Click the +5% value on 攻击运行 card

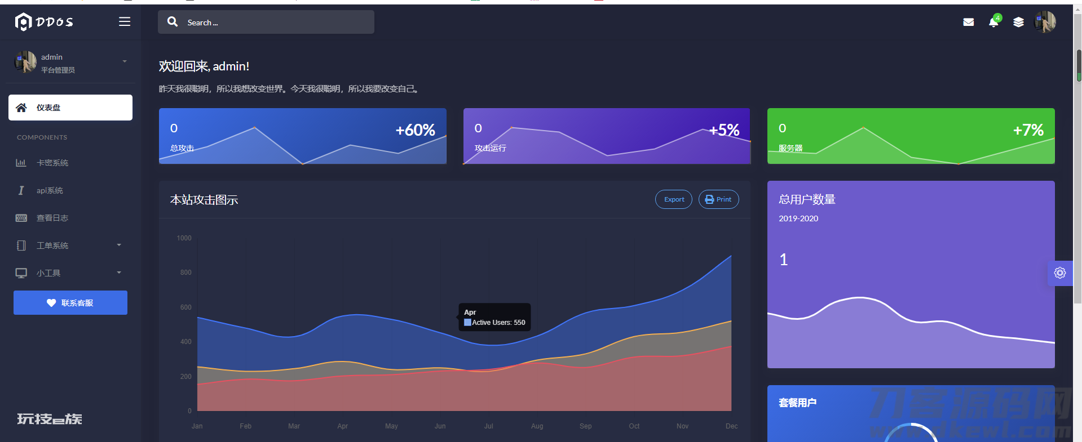point(725,131)
